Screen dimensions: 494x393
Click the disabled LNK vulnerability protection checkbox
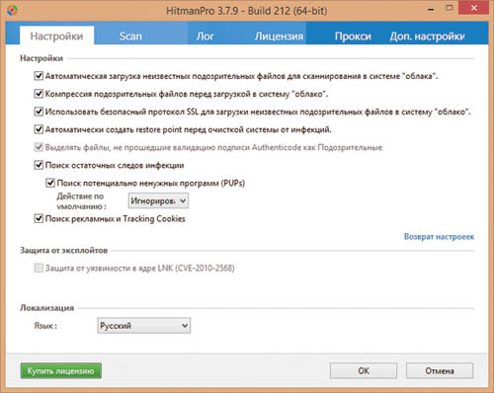[39, 268]
